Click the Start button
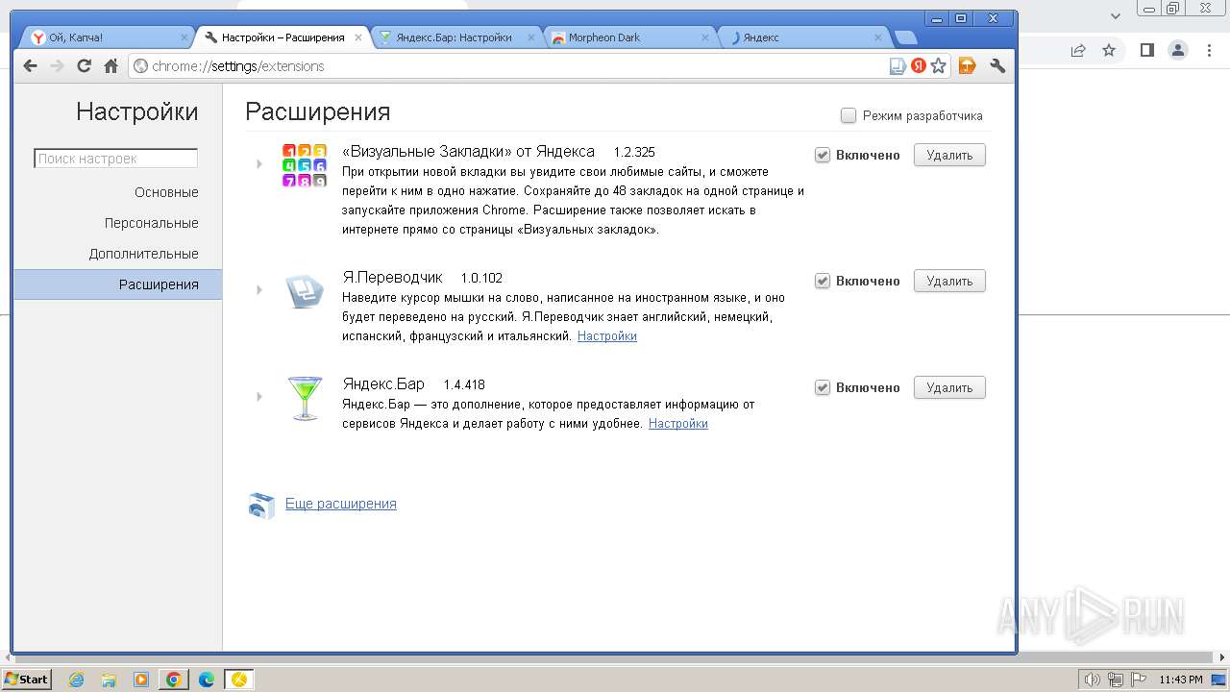1230x692 pixels. click(x=27, y=680)
